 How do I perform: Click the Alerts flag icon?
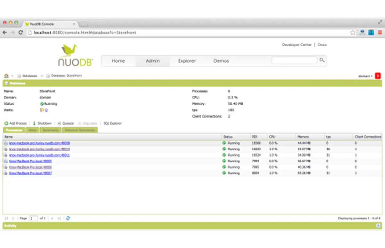(x=42, y=110)
